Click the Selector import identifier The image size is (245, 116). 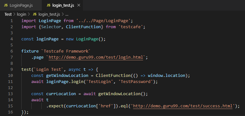click(x=51, y=27)
